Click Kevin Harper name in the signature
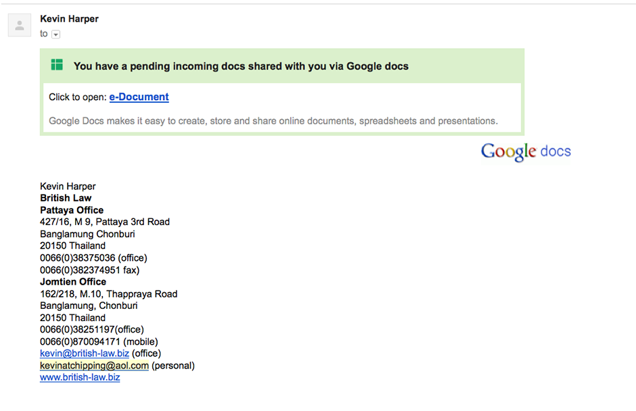This screenshot has width=636, height=411. point(68,187)
